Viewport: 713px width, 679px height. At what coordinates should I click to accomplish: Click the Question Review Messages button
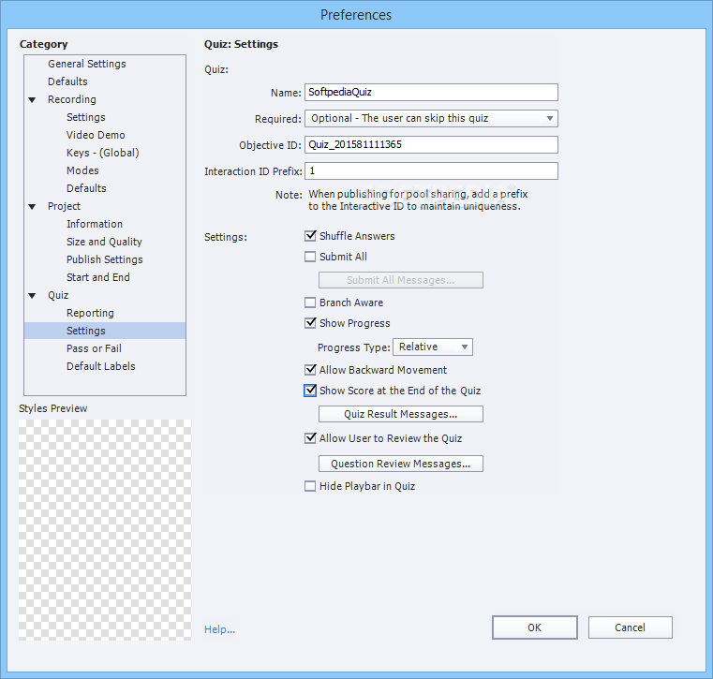point(401,464)
